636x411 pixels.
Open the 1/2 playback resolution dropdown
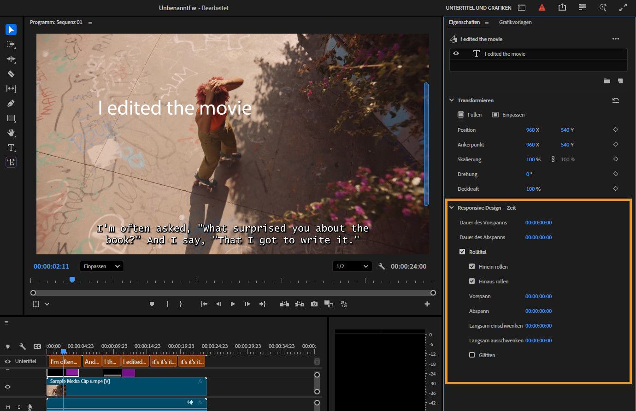pyautogui.click(x=352, y=266)
